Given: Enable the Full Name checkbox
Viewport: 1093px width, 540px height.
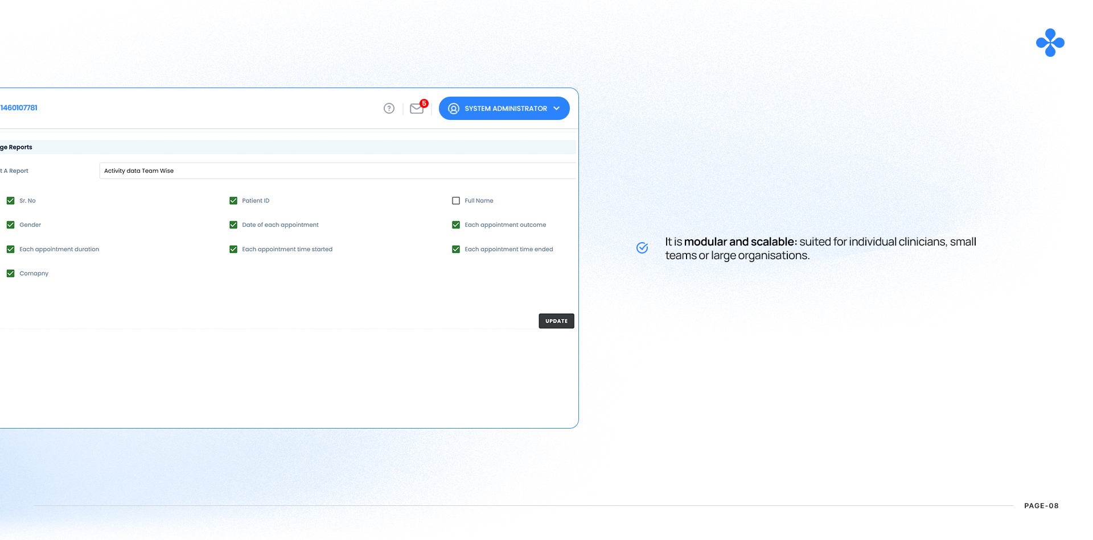Looking at the screenshot, I should 456,201.
